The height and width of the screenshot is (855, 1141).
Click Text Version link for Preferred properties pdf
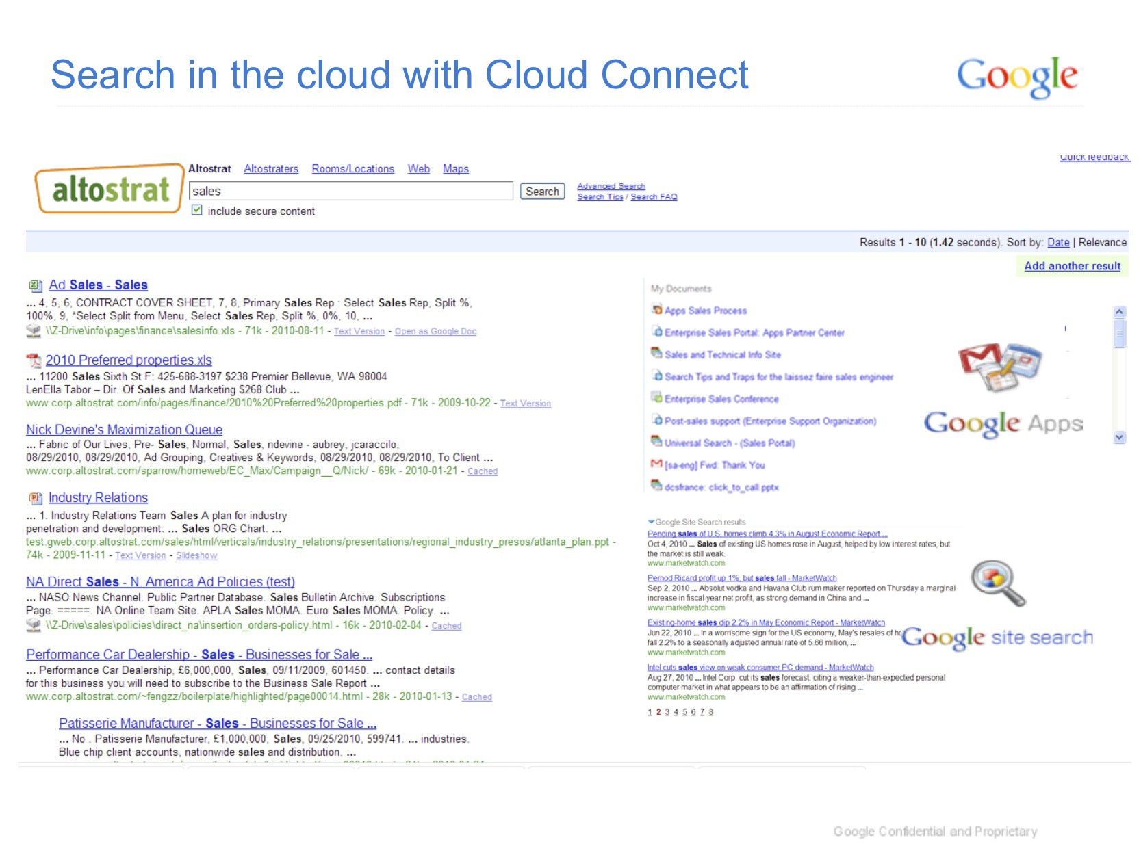tap(526, 404)
